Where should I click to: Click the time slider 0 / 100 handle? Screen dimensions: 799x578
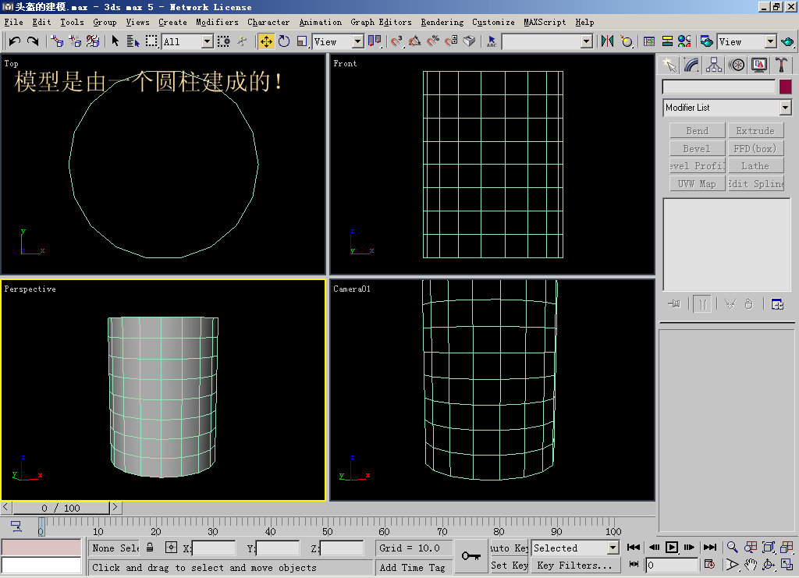click(x=61, y=508)
